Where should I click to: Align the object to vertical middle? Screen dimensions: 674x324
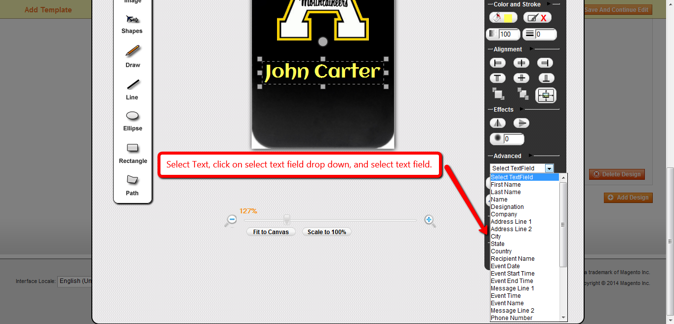point(521,78)
